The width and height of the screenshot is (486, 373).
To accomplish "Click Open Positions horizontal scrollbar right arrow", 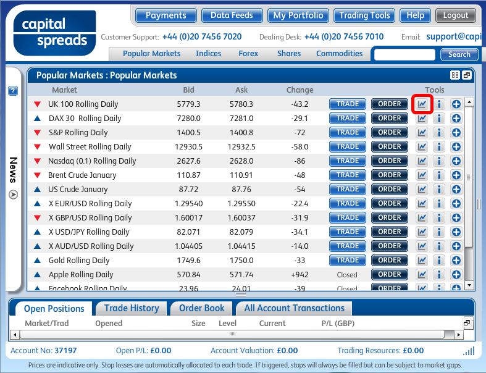I will [x=459, y=335].
